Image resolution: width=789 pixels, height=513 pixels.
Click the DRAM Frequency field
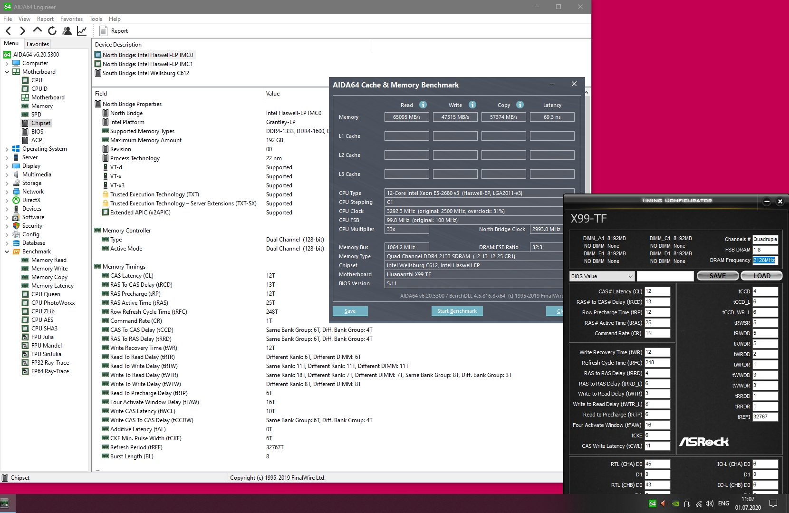pyautogui.click(x=765, y=260)
